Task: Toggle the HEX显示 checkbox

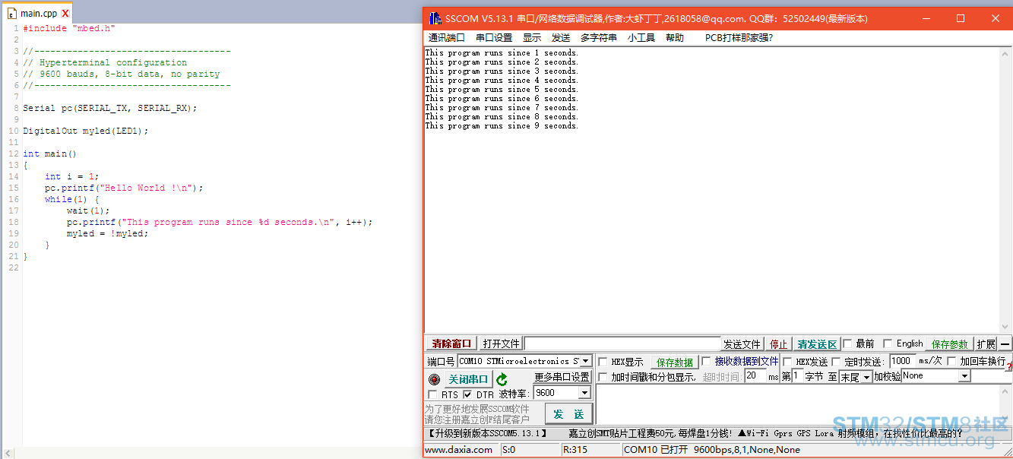Action: [x=603, y=362]
